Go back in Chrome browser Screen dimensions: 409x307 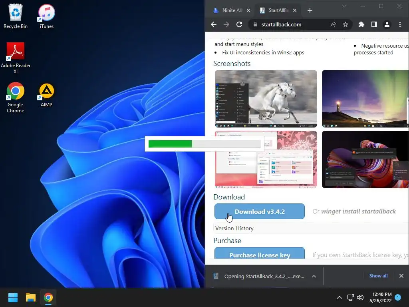click(214, 24)
